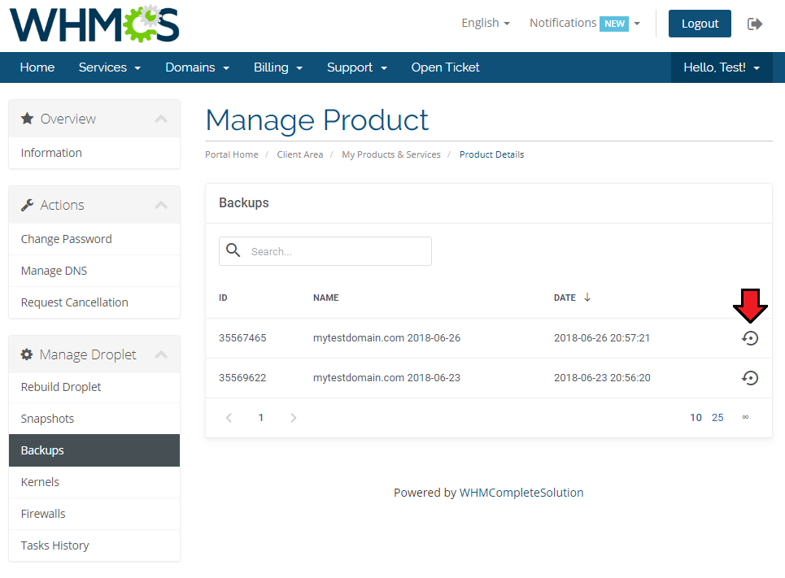Go to next page of backups
Viewport: 785px width, 578px height.
click(x=294, y=417)
